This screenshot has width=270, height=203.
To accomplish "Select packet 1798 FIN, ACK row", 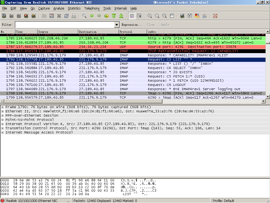I will point(133,93).
